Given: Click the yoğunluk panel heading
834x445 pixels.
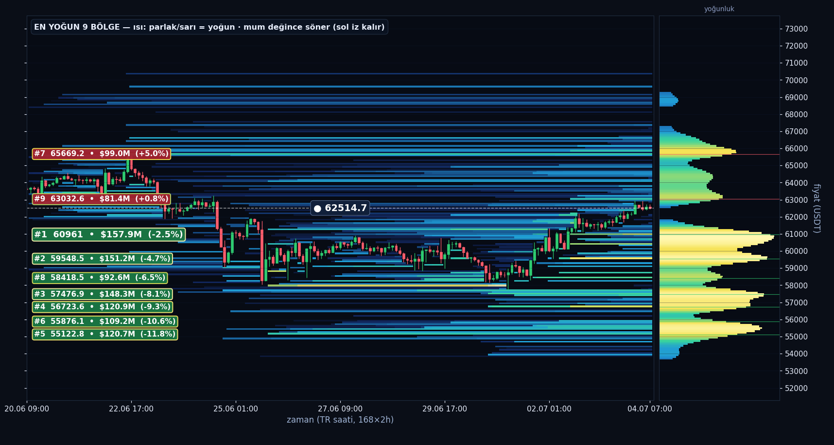Looking at the screenshot, I should click(x=719, y=9).
